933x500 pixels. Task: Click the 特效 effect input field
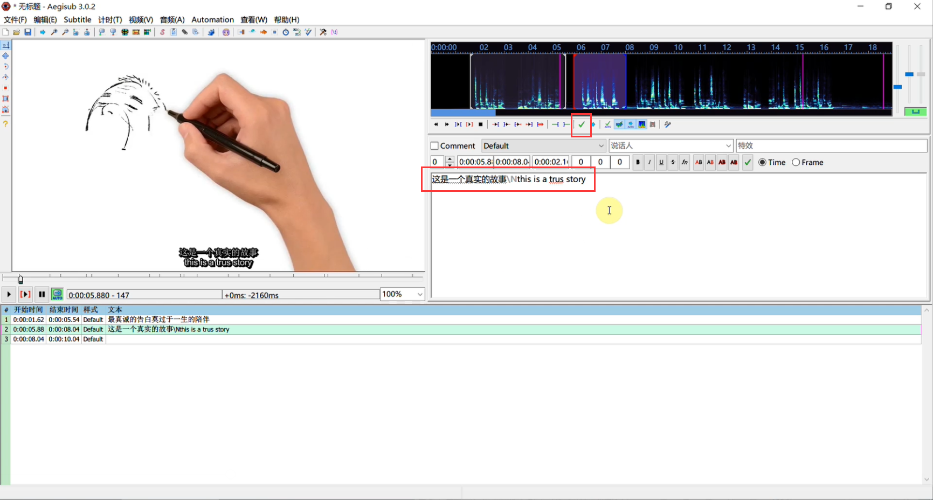[831, 146]
